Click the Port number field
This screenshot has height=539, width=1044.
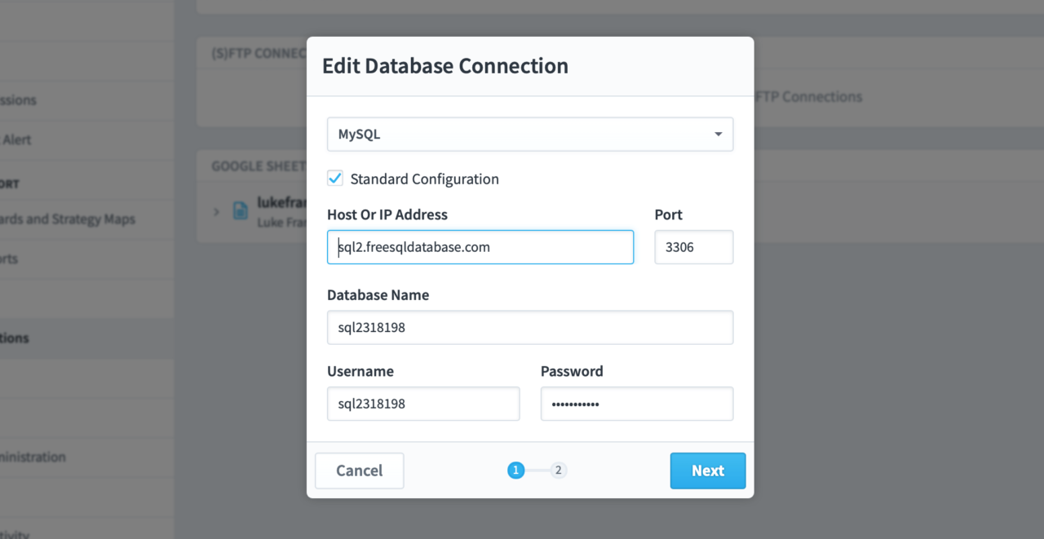[x=693, y=247]
